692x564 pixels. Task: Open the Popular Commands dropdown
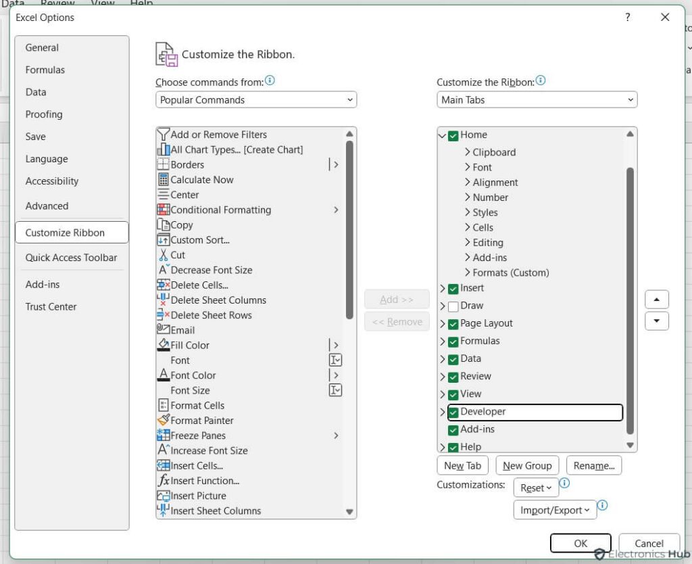[255, 99]
